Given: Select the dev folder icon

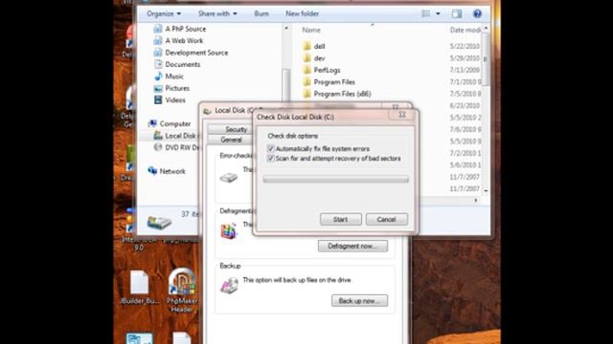Looking at the screenshot, I should point(307,58).
